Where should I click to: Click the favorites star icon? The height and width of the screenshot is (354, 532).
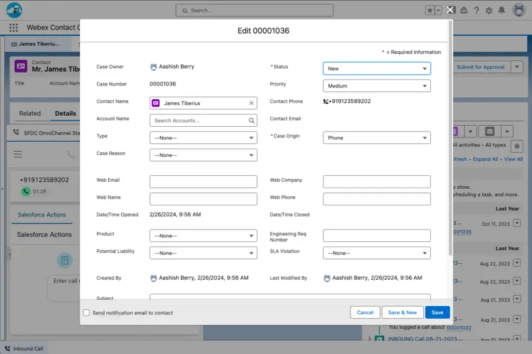430,11
